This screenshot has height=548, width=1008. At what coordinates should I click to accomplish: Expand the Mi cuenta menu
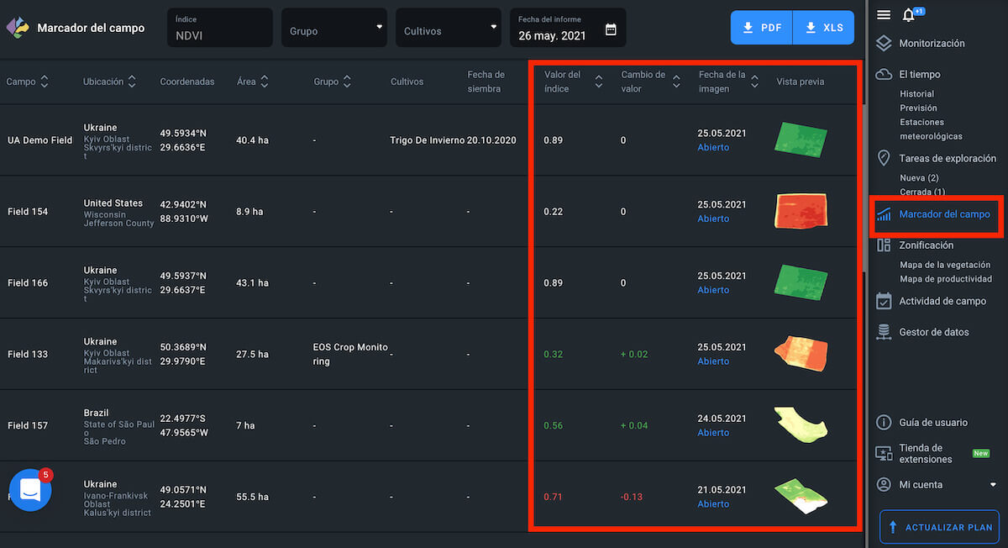(993, 484)
